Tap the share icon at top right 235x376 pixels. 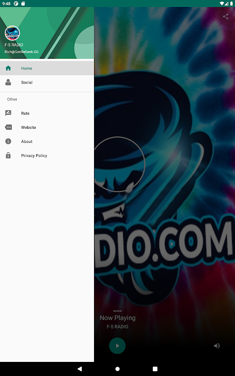[226, 16]
